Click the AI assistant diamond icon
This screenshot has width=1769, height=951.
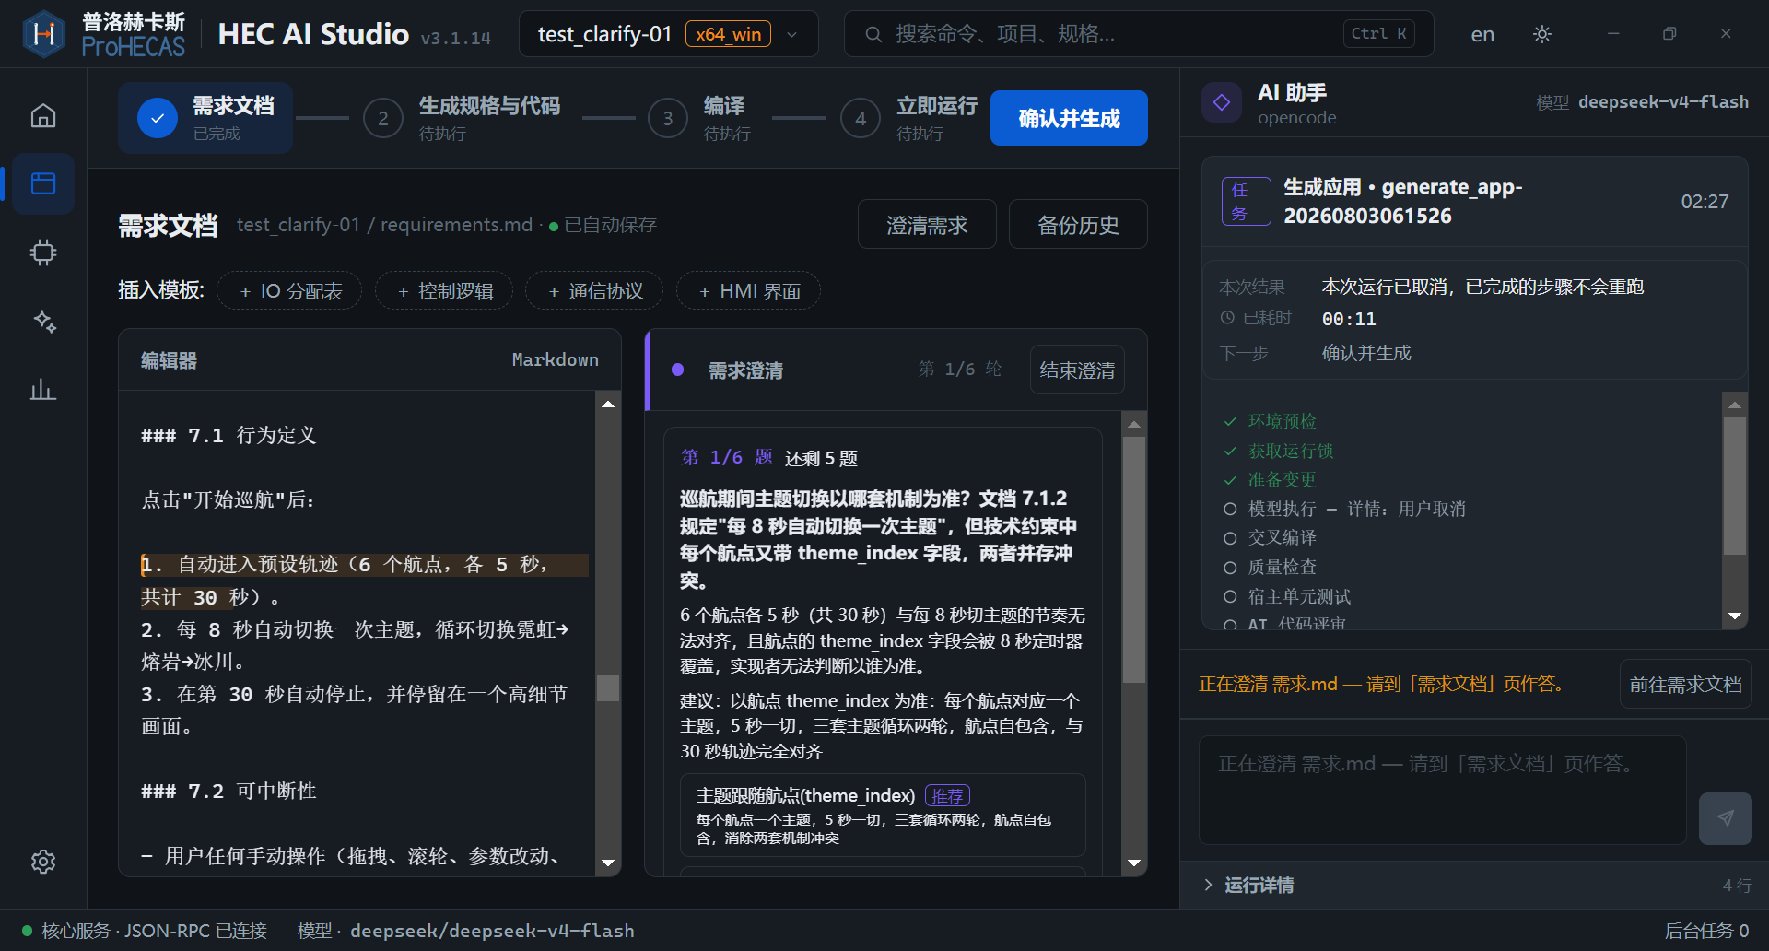click(x=1222, y=101)
